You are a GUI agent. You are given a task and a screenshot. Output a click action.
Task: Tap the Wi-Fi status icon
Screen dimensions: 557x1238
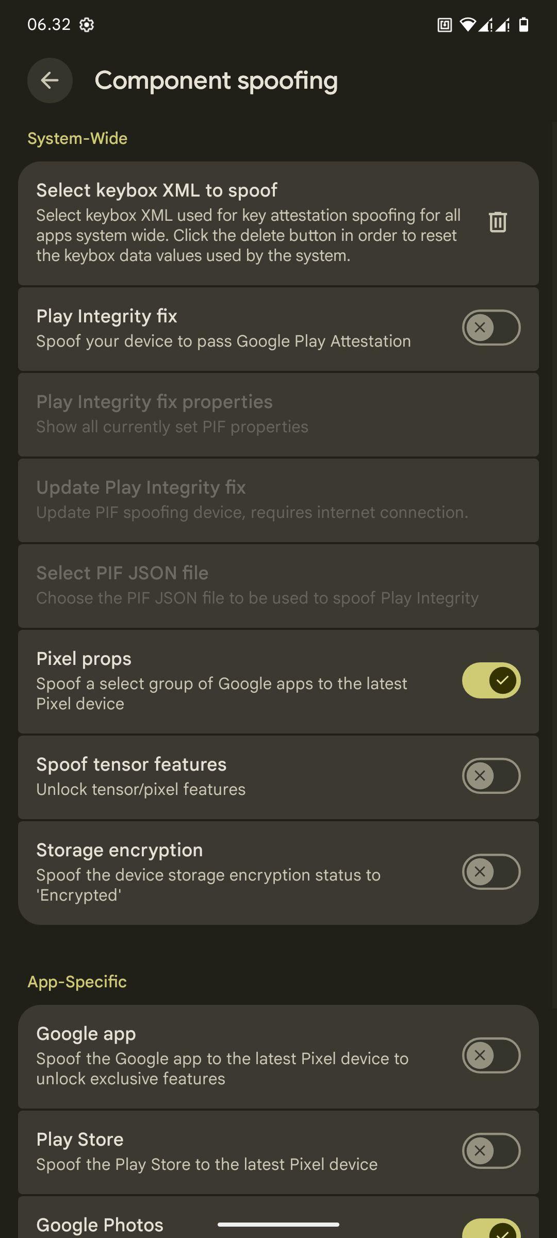pos(467,25)
